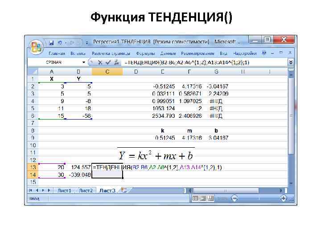
Task: Redo the action in Quick Access toolbar
Action: coord(72,42)
